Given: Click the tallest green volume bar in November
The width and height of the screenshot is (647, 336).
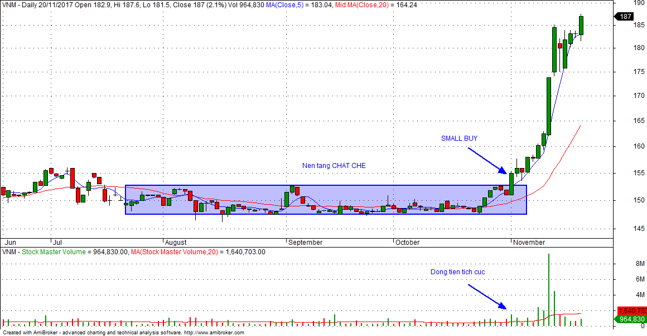Looking at the screenshot, I should [549, 290].
